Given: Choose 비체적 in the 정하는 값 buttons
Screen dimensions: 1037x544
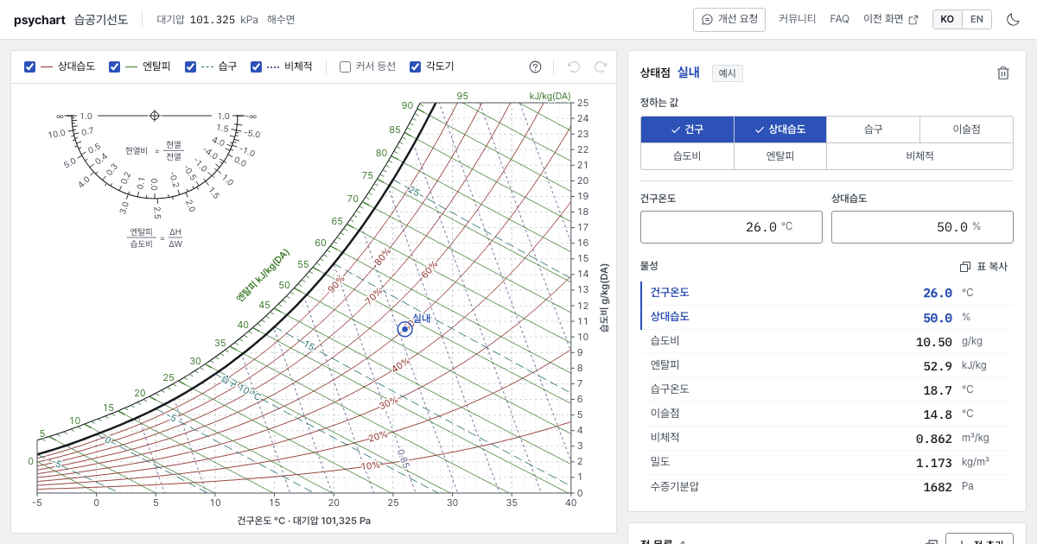Looking at the screenshot, I should click(919, 156).
